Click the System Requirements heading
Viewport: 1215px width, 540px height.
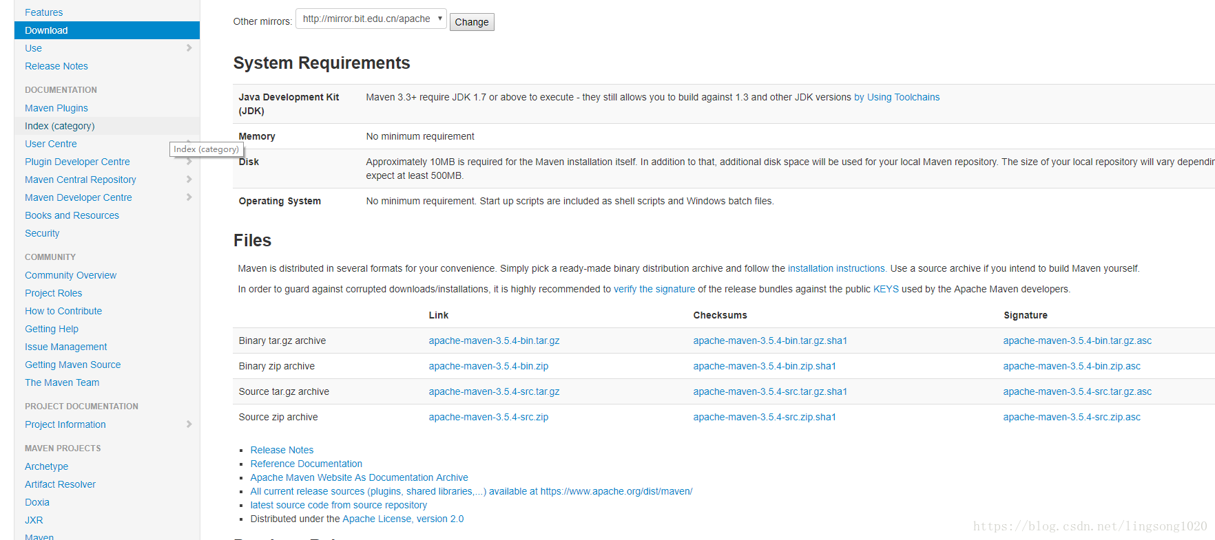click(322, 63)
